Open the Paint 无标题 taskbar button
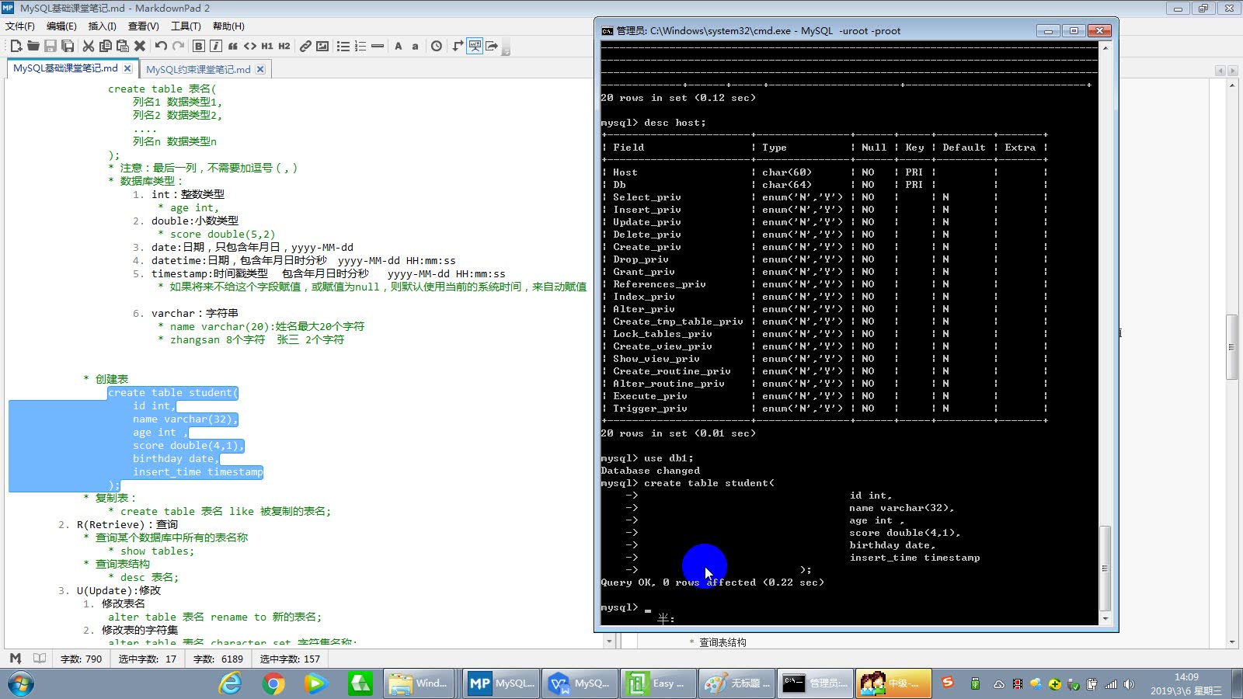The height and width of the screenshot is (699, 1243). click(x=736, y=683)
